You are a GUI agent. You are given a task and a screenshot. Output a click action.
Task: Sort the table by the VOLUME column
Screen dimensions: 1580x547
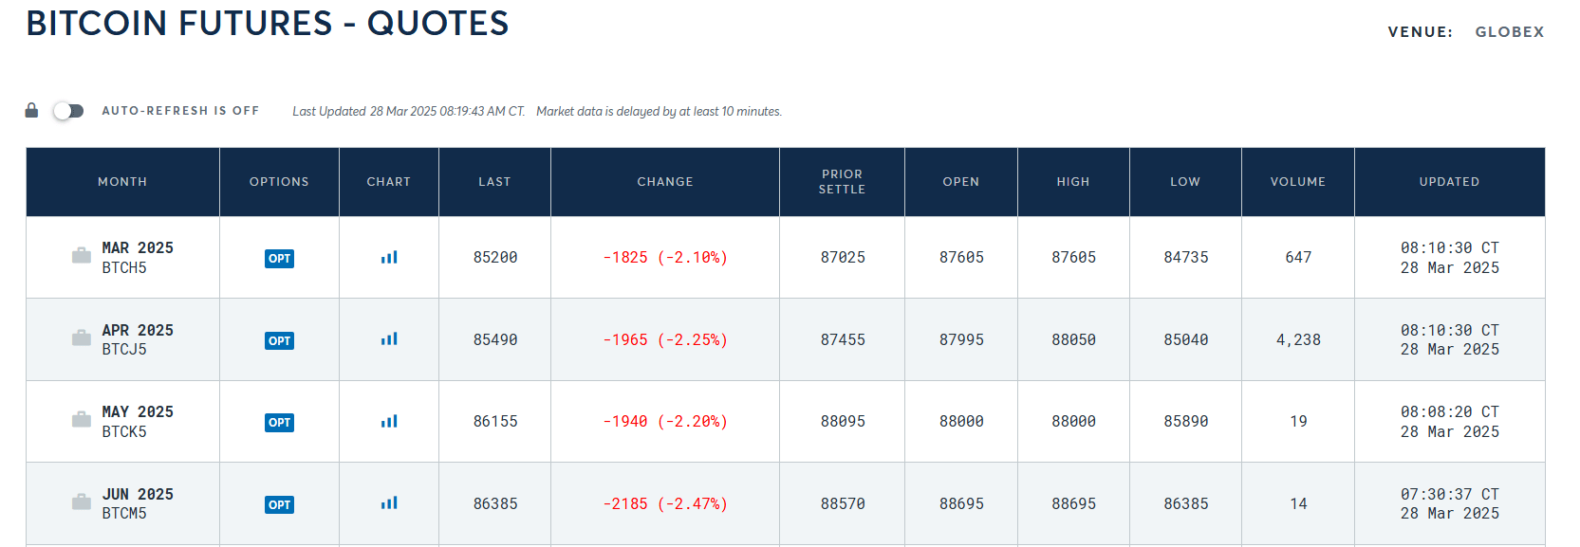(x=1297, y=181)
